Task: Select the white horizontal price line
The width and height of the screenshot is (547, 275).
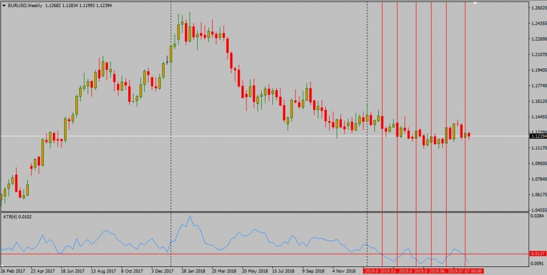Action: coord(214,136)
